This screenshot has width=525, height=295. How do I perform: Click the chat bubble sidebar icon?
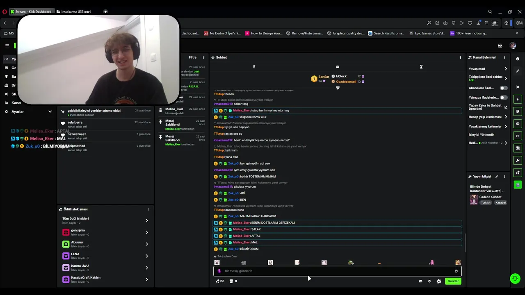518,124
